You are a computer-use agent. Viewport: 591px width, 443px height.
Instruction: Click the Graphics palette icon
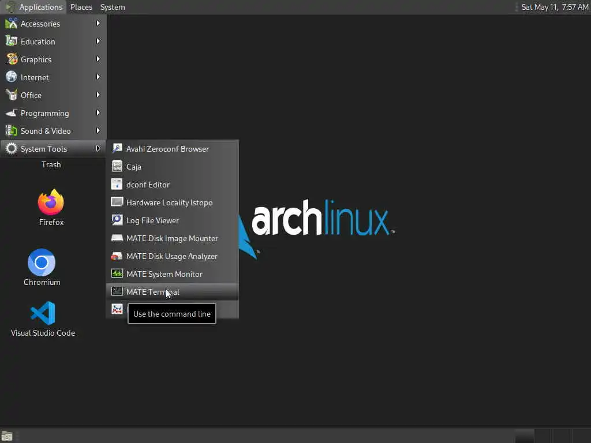tap(12, 59)
